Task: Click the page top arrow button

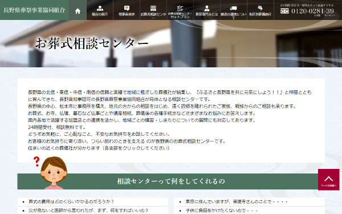Action: 328,180
